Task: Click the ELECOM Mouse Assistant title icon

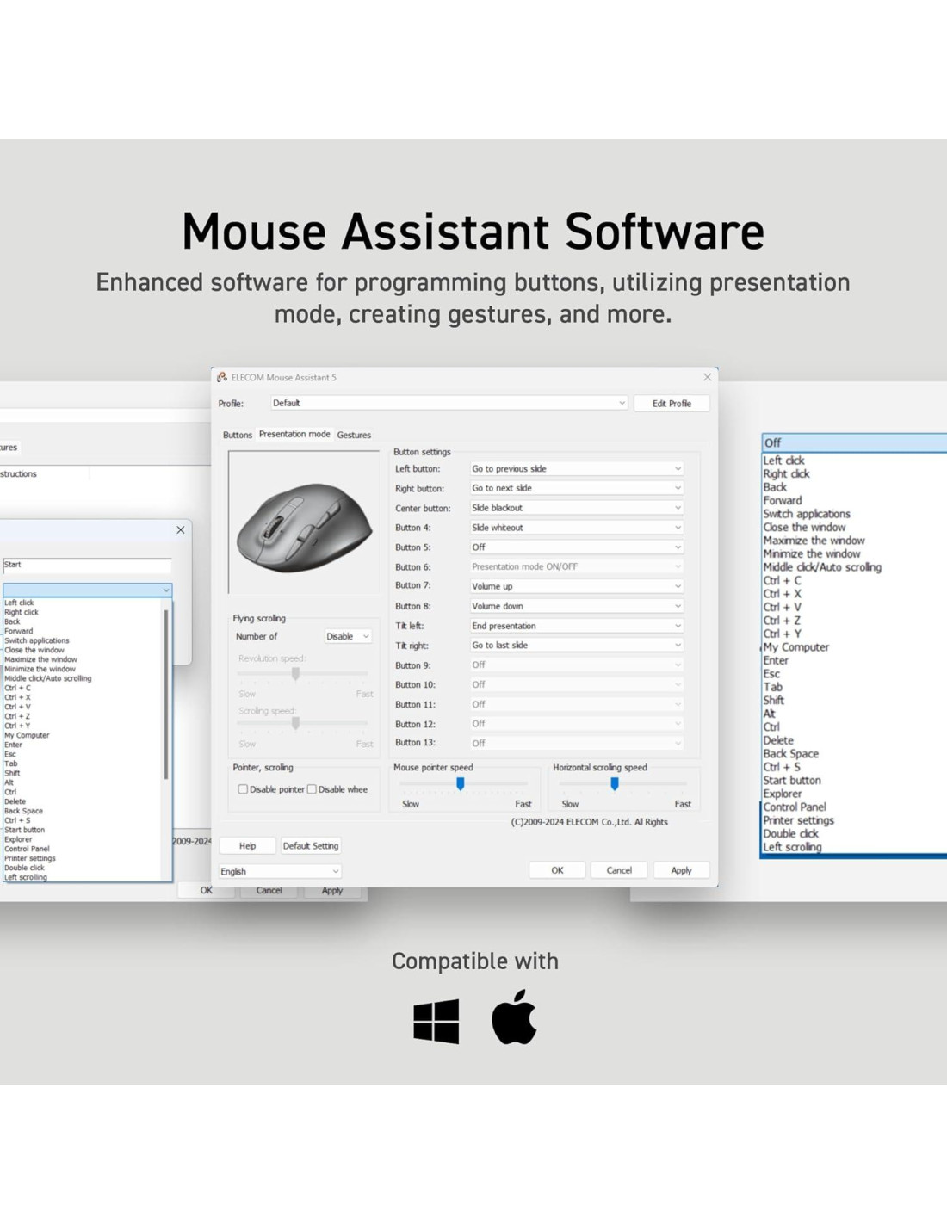Action: (x=222, y=377)
